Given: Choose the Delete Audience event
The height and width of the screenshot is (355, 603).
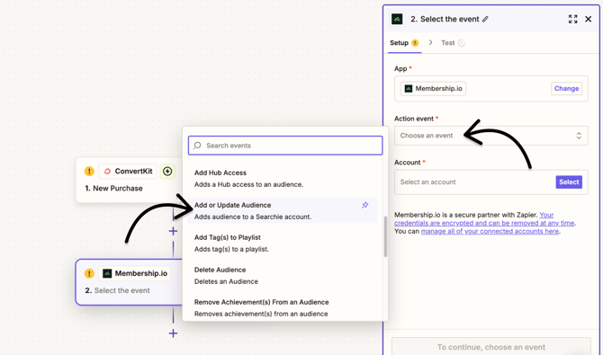Looking at the screenshot, I should coord(282,275).
